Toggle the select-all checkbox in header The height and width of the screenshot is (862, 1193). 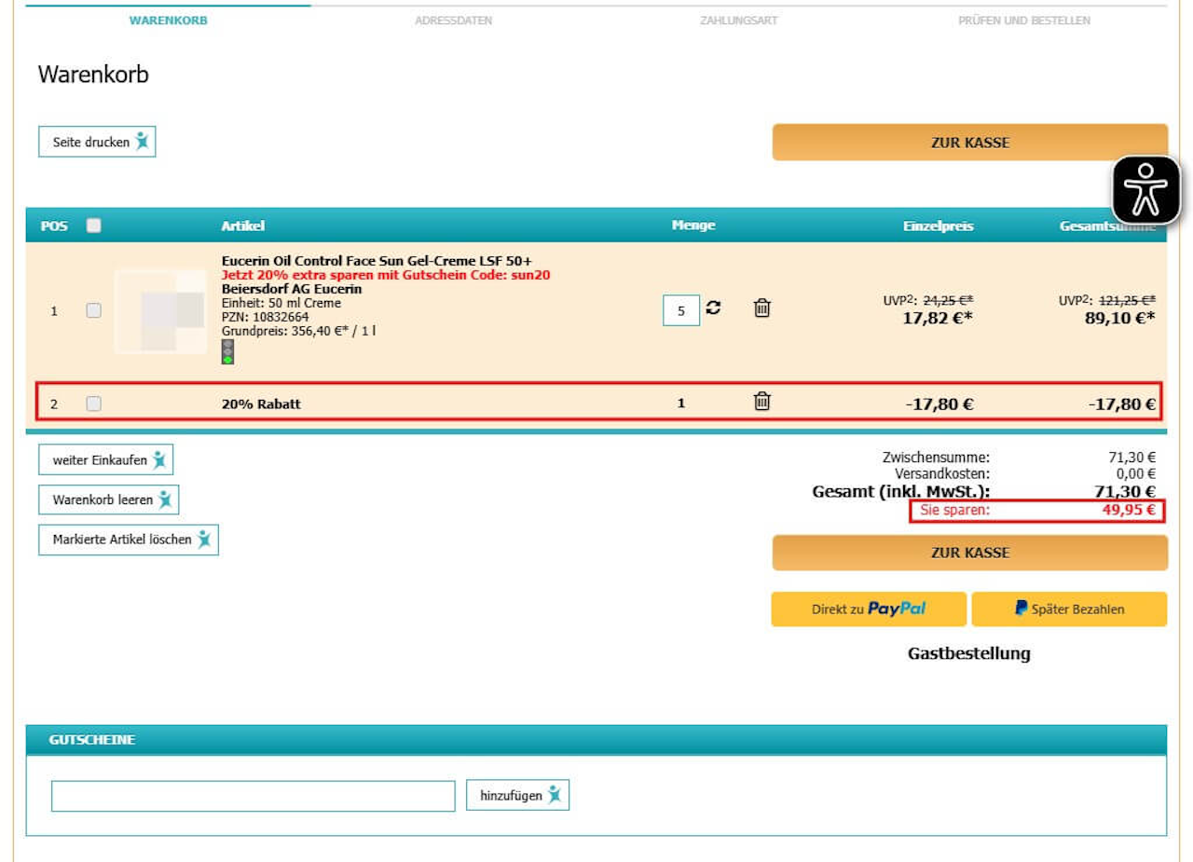click(93, 226)
